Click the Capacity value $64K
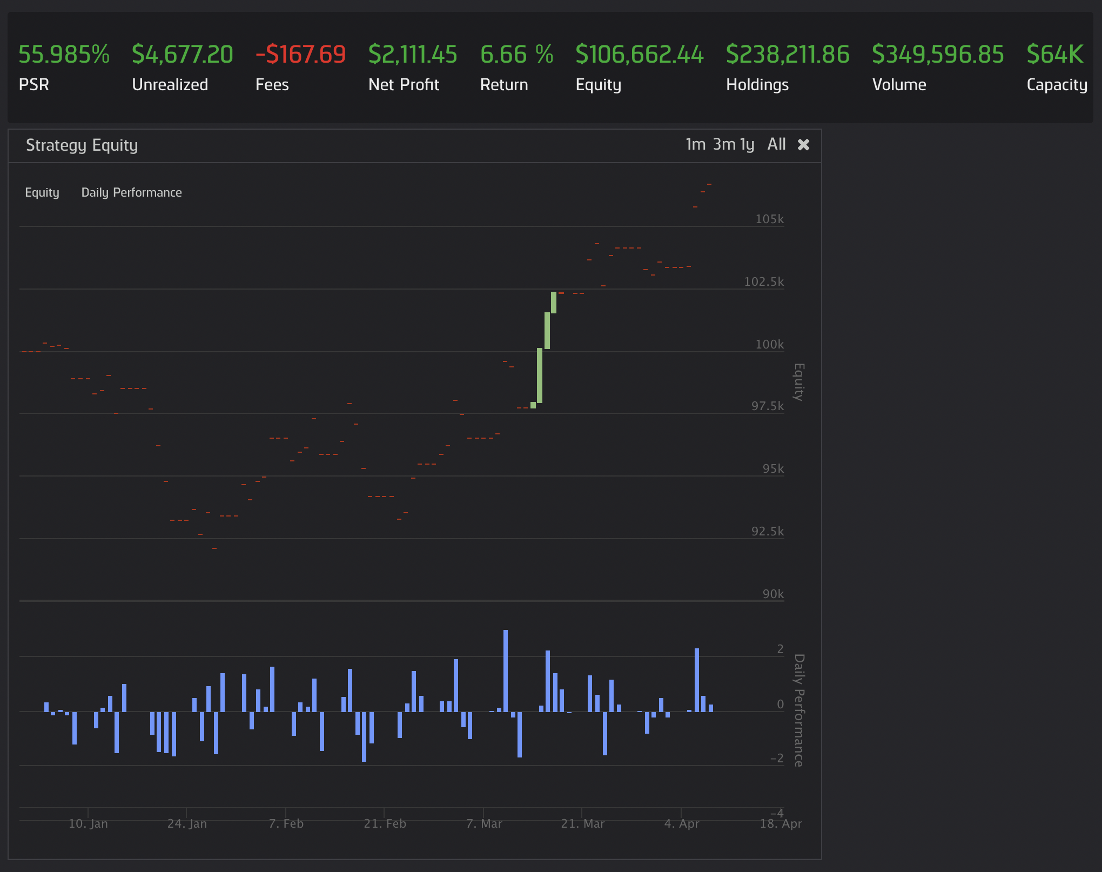1102x872 pixels. pyautogui.click(x=1054, y=55)
